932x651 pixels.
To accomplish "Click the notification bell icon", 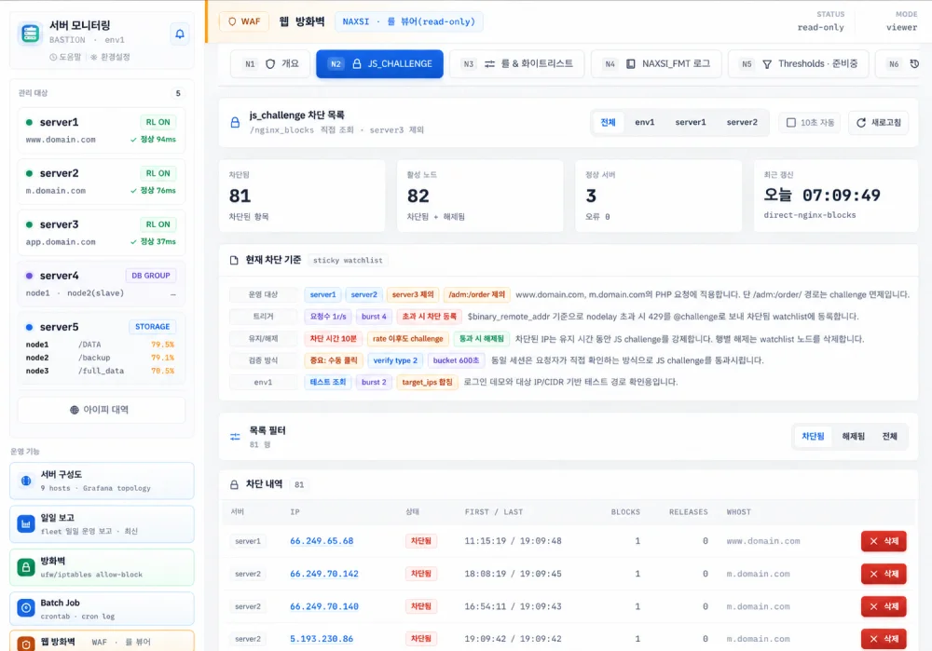I will click(x=180, y=34).
